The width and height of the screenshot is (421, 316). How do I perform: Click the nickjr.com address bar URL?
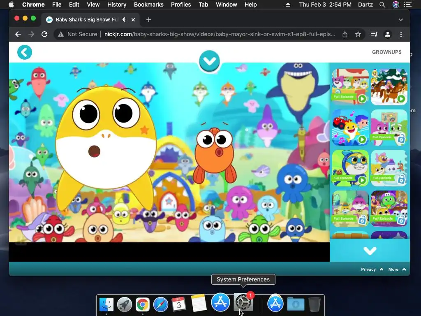pyautogui.click(x=220, y=34)
